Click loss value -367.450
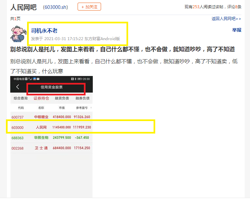Screen dimensions: 250x199 coord(82,138)
